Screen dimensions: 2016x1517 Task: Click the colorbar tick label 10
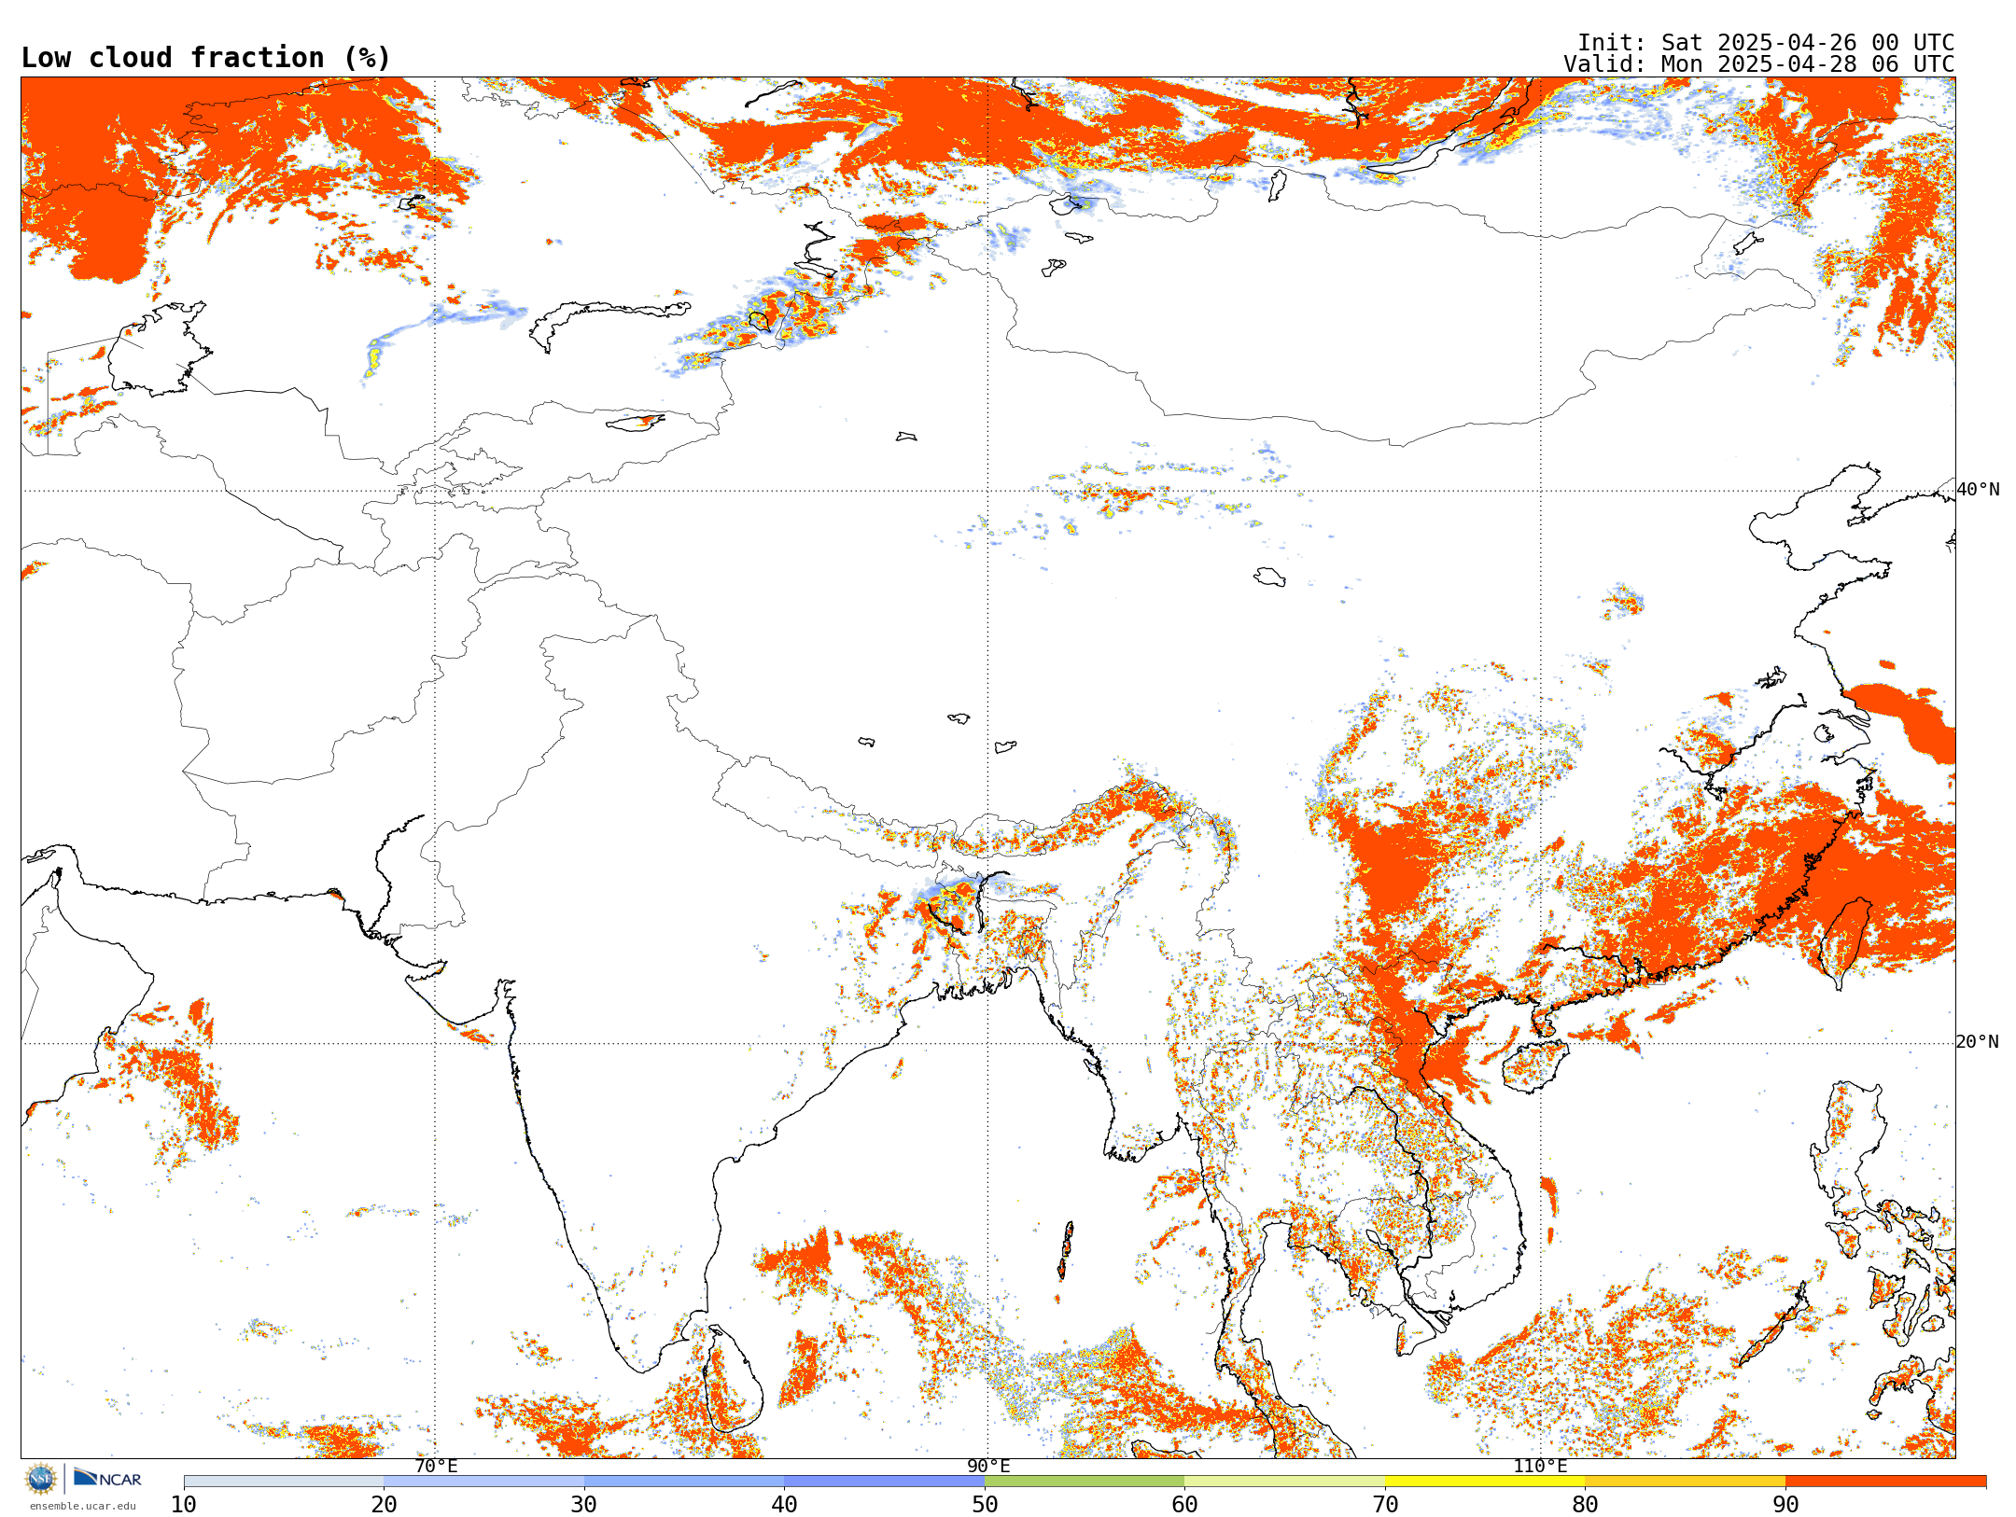(184, 1505)
